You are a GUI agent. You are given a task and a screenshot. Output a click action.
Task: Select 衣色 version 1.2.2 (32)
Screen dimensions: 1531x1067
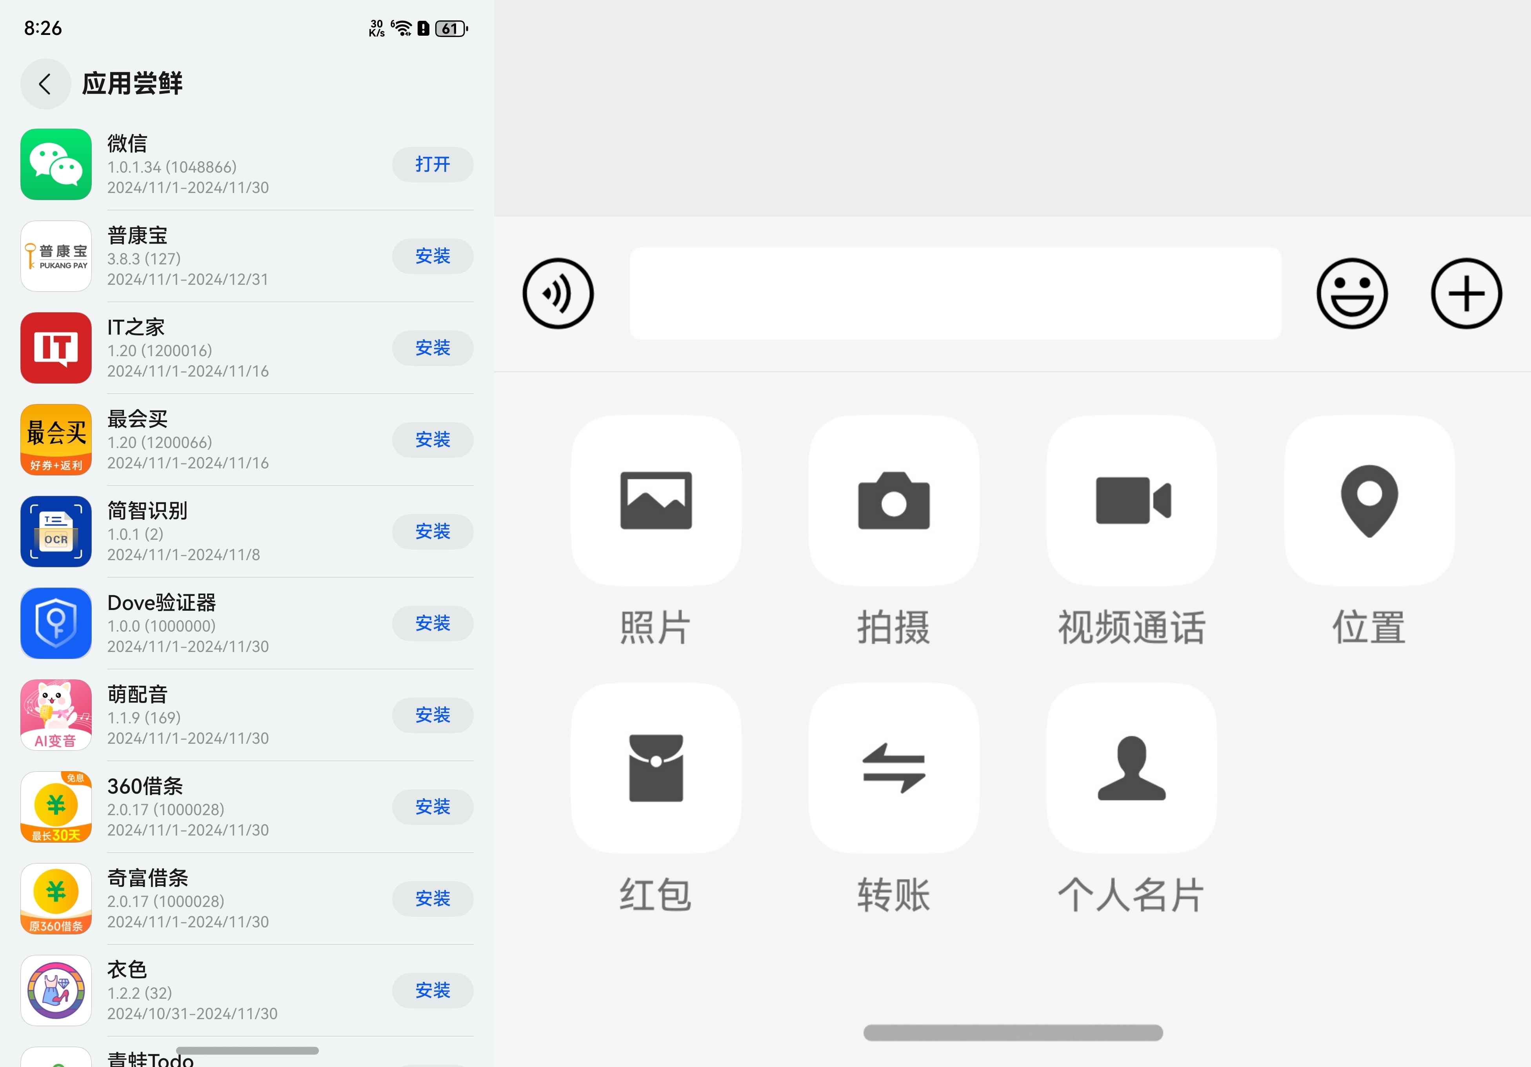click(140, 994)
